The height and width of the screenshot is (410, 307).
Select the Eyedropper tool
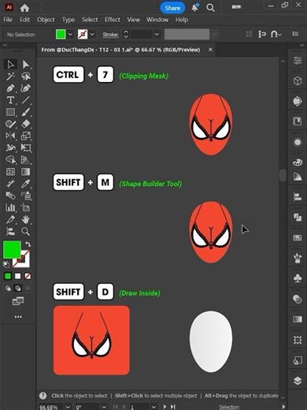(26, 184)
